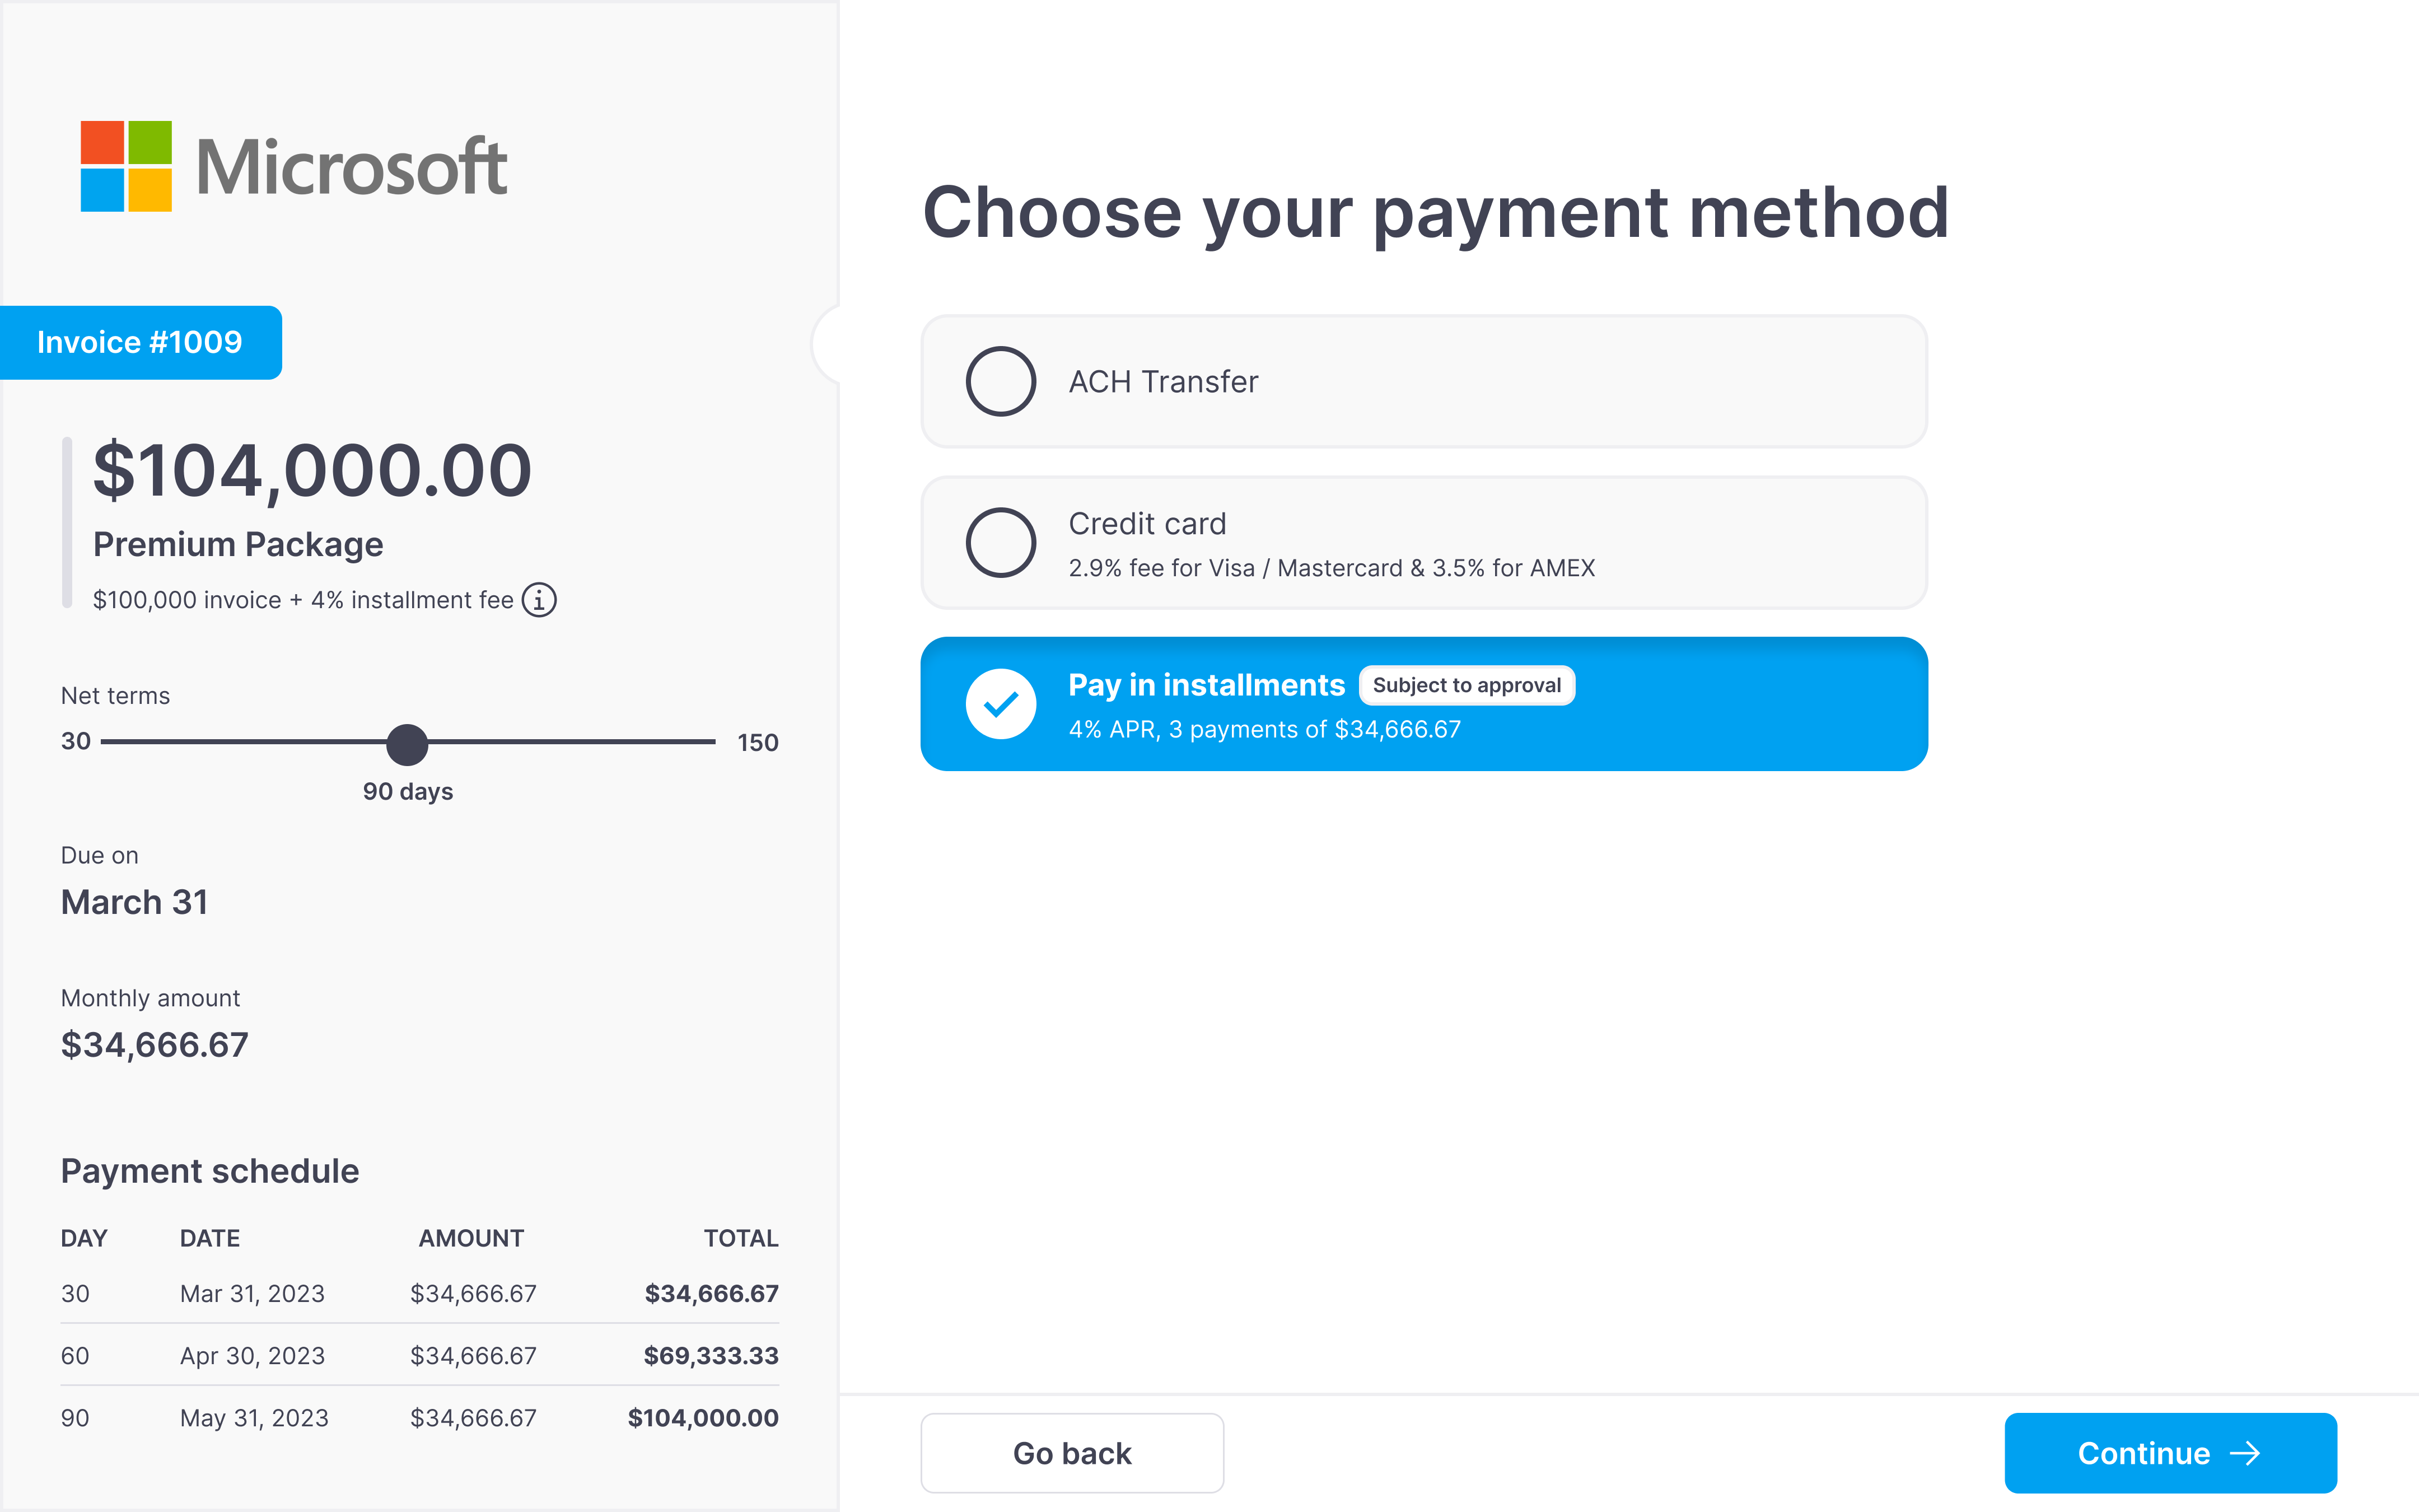Click the Invoice #1009 badge
2419x1512 pixels.
pyautogui.click(x=140, y=342)
